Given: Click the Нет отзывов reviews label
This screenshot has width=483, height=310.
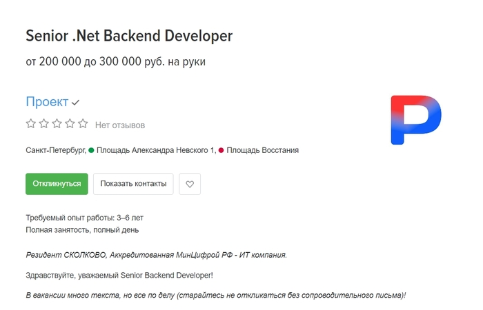Looking at the screenshot, I should (120, 125).
